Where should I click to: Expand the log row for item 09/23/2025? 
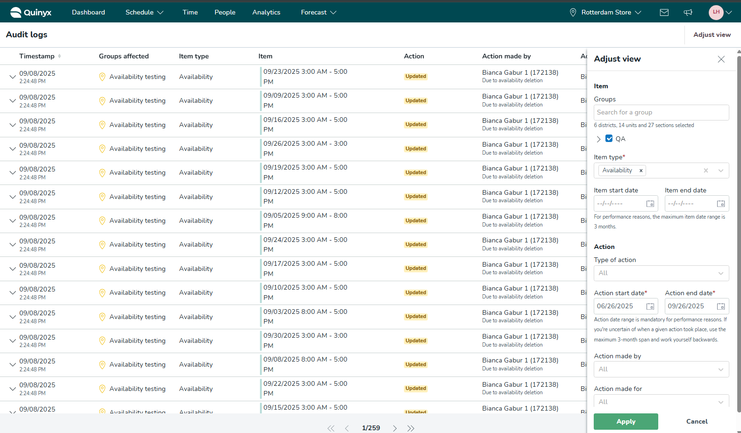click(x=13, y=77)
